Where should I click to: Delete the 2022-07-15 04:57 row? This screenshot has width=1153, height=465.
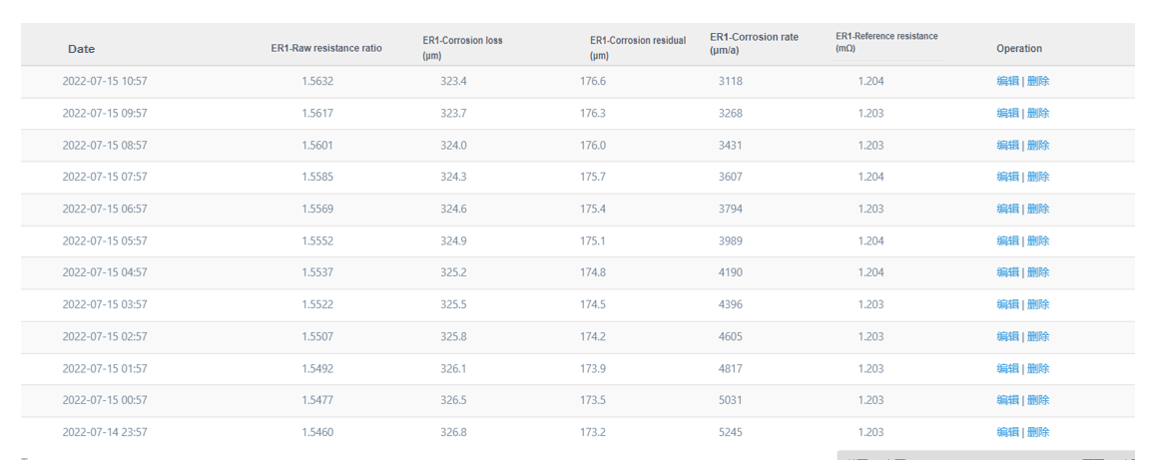click(x=1038, y=272)
